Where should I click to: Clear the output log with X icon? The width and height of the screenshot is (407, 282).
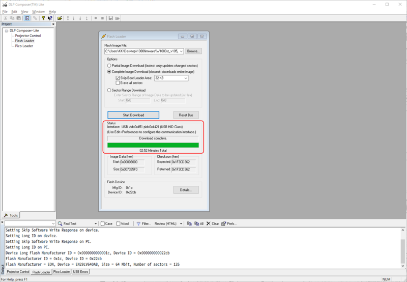209,223
